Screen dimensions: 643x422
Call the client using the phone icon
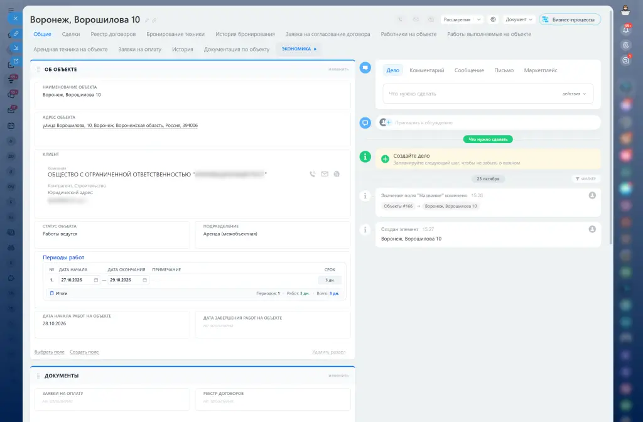click(313, 174)
